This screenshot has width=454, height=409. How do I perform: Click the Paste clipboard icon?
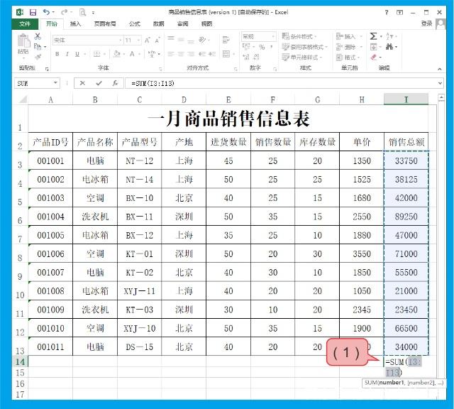click(x=23, y=41)
